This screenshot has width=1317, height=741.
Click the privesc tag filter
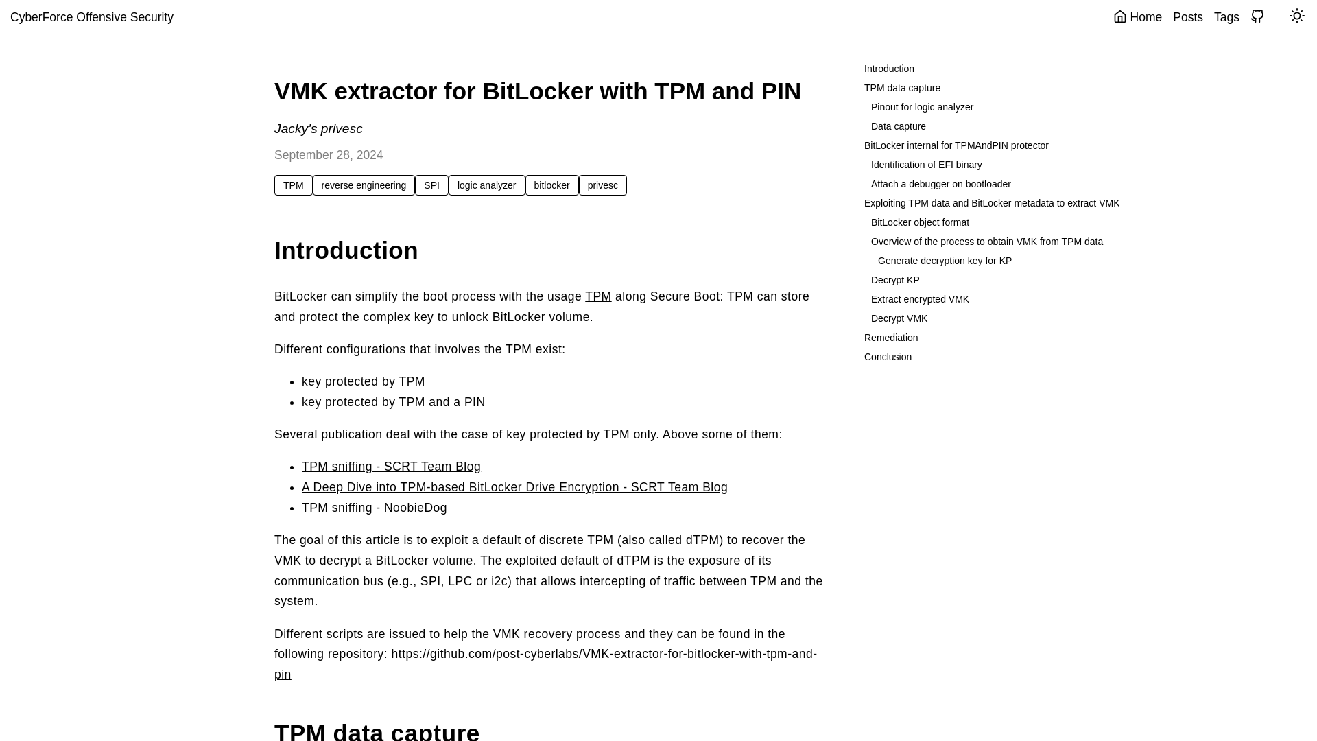602,185
